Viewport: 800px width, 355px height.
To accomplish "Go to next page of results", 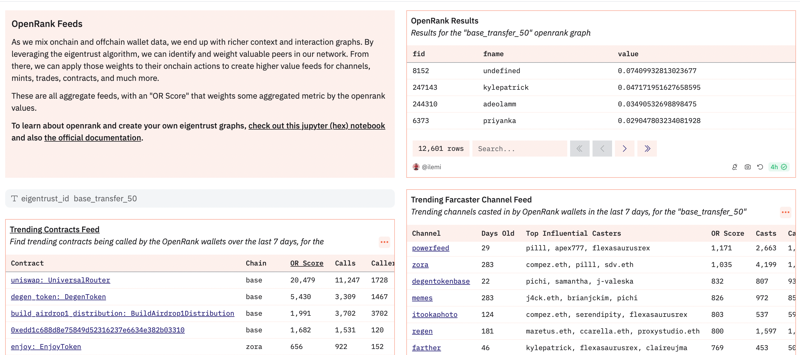I will click(x=624, y=149).
